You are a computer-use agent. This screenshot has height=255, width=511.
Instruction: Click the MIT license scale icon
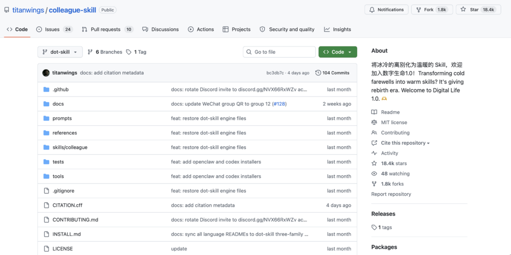(x=374, y=122)
